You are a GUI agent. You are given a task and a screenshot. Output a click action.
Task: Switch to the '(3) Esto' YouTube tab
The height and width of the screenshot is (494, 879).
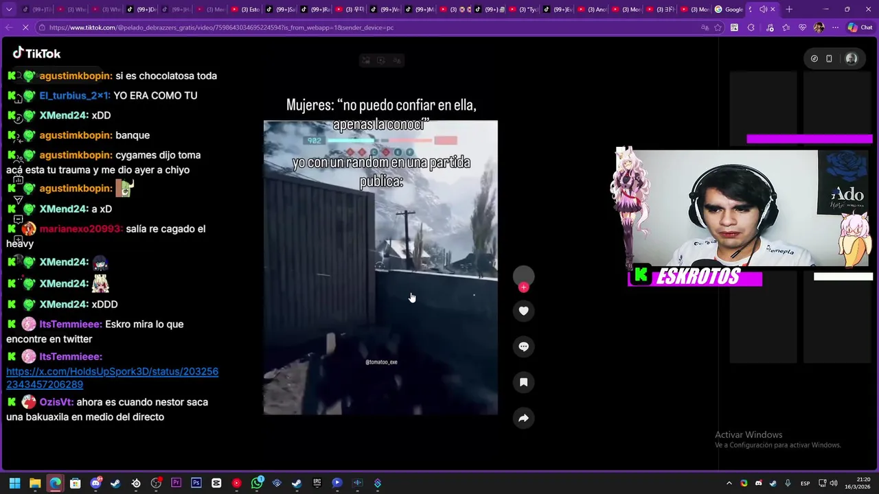point(245,10)
